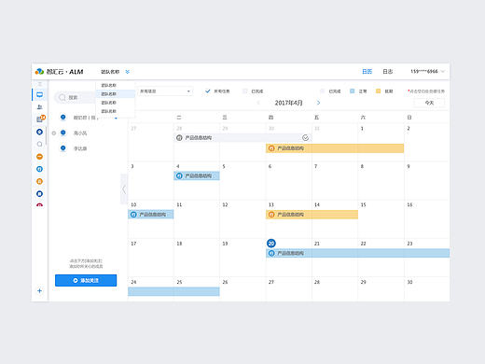Click the blue status icon on the April 4 task
Image resolution: width=485 pixels, height=364 pixels.
(x=179, y=176)
